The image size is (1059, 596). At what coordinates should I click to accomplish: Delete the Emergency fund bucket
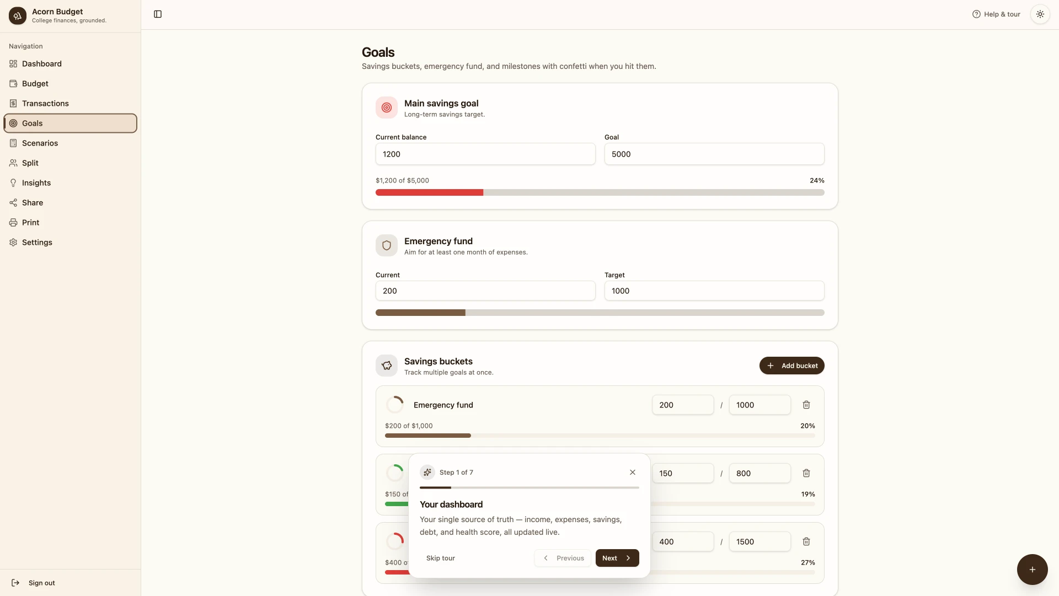point(806,405)
